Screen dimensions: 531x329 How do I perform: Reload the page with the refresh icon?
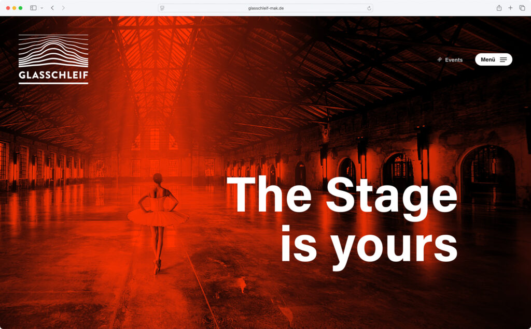[x=369, y=8]
